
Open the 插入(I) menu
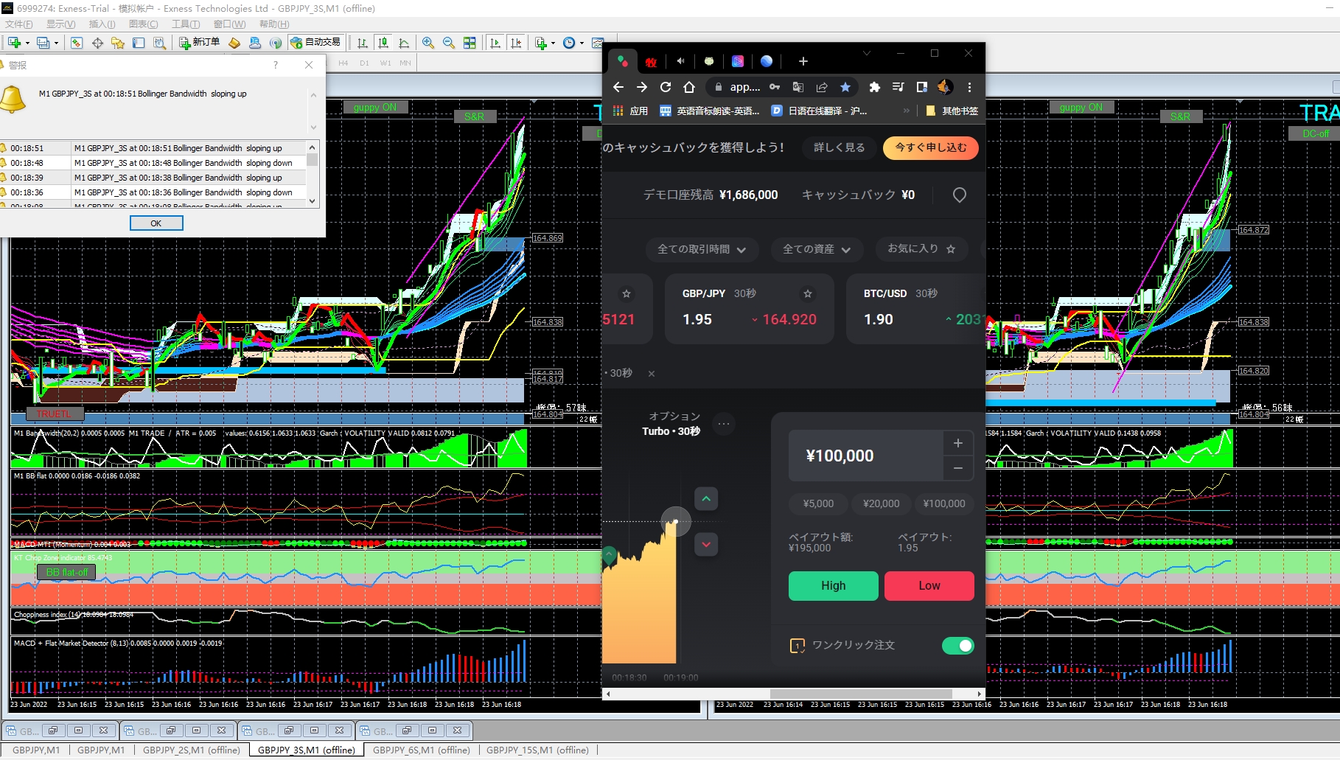pyautogui.click(x=102, y=24)
